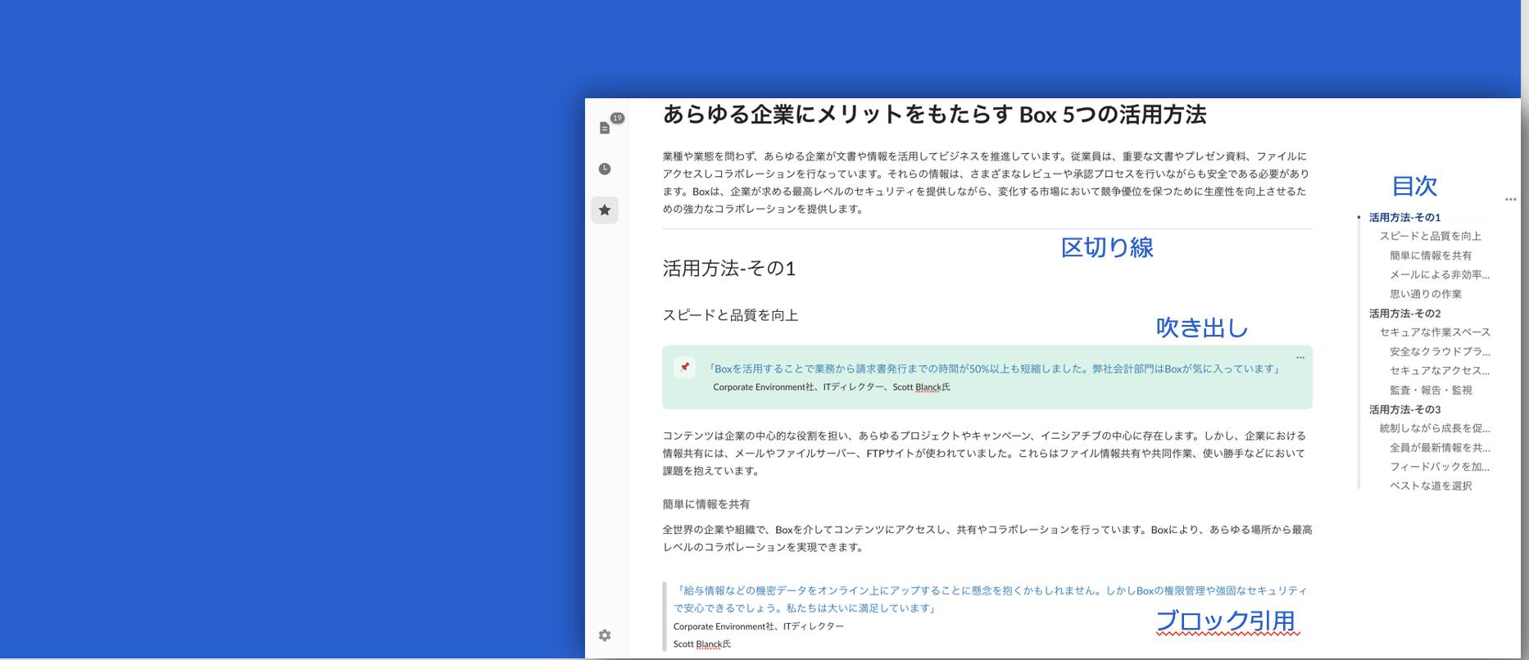Click the 活用方法-その1 heading in the document
Viewport: 1529px width, 660px height.
point(729,269)
